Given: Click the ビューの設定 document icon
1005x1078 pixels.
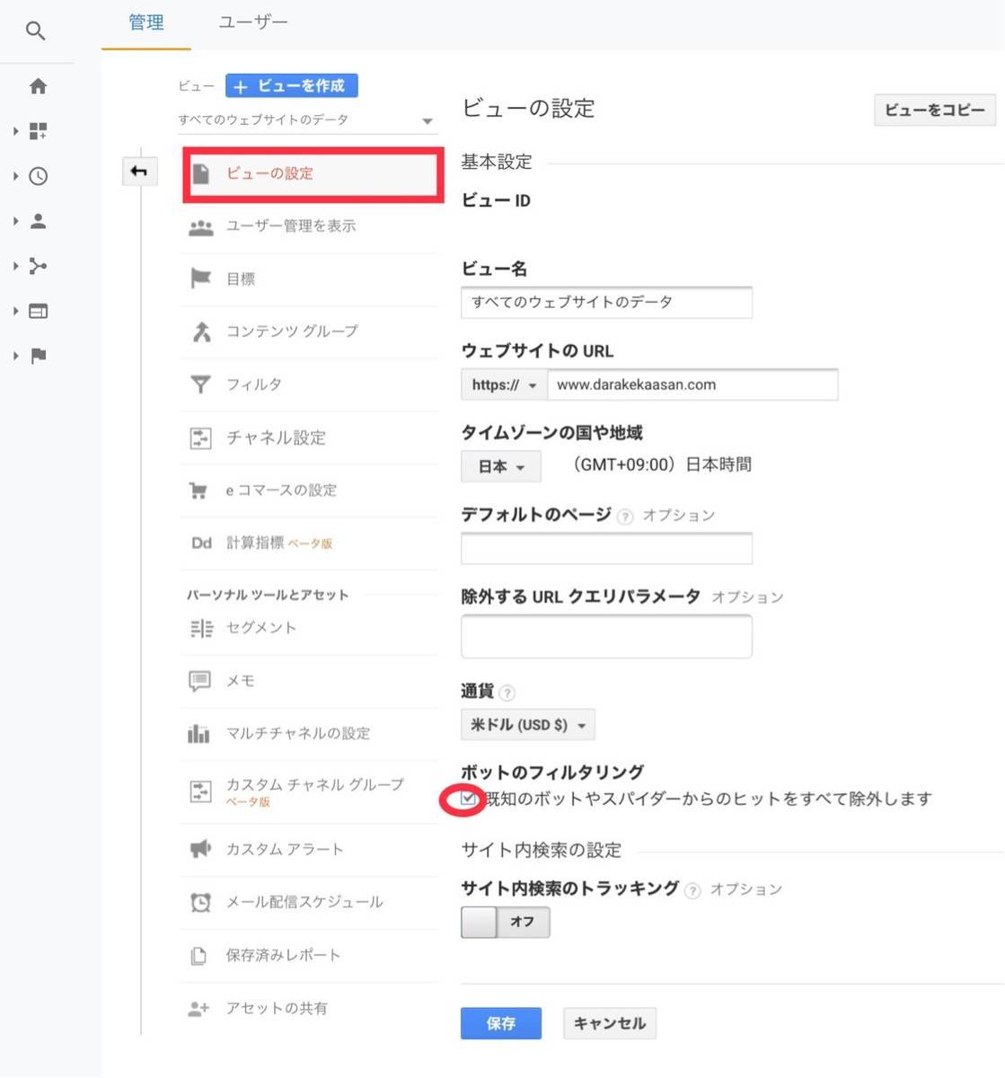Looking at the screenshot, I should point(201,173).
